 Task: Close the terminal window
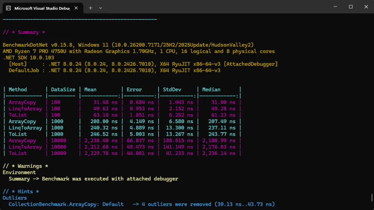pyautogui.click(x=366, y=7)
